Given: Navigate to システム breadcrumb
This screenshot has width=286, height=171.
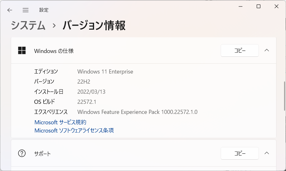Looking at the screenshot, I should [28, 25].
